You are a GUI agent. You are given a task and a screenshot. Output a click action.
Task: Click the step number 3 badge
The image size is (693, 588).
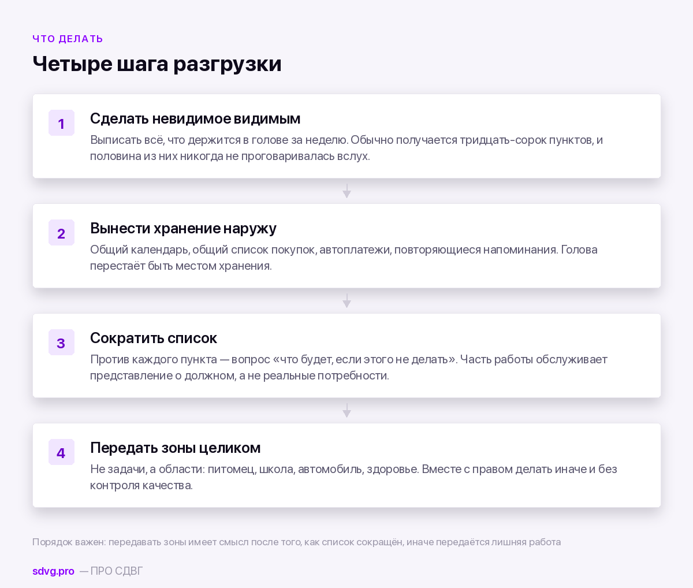point(61,343)
